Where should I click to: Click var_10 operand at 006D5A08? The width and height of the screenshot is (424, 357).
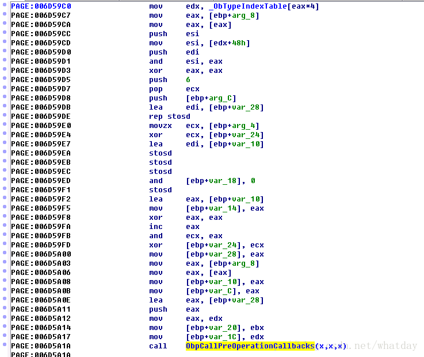pyautogui.click(x=223, y=282)
